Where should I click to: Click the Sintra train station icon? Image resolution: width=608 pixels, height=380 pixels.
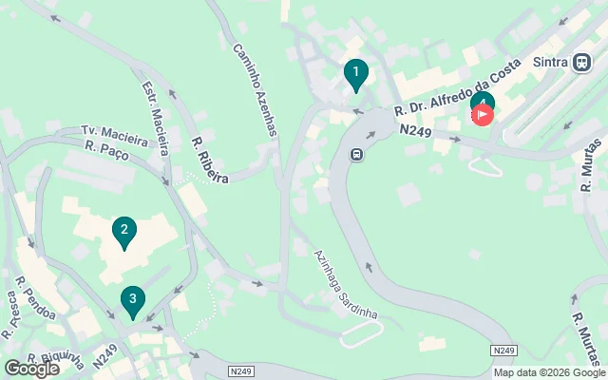tap(582, 63)
